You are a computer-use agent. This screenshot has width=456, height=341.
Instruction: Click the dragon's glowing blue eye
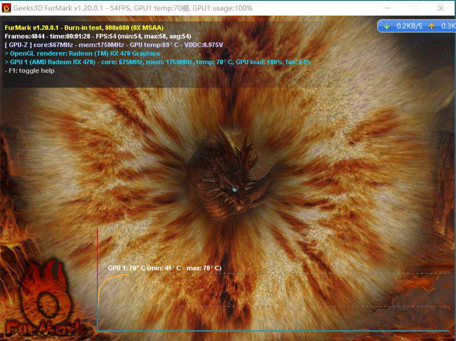click(235, 189)
